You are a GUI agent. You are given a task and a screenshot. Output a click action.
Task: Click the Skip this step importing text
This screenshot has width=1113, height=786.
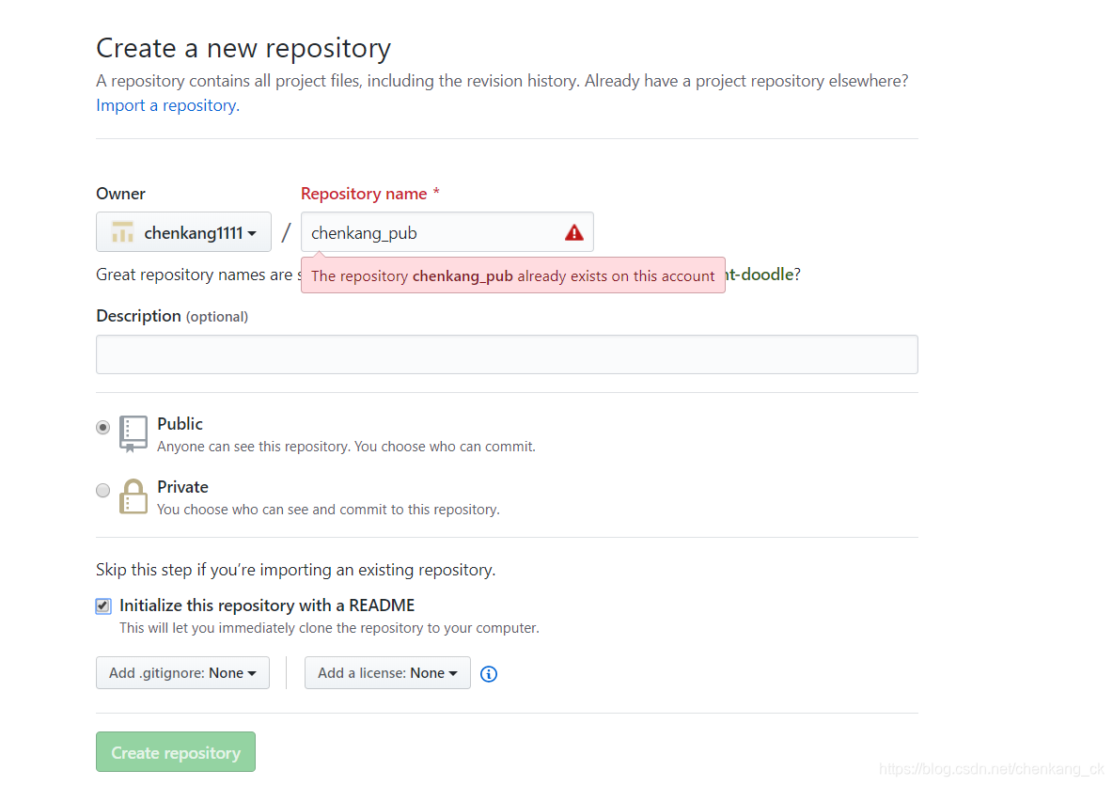coord(295,570)
